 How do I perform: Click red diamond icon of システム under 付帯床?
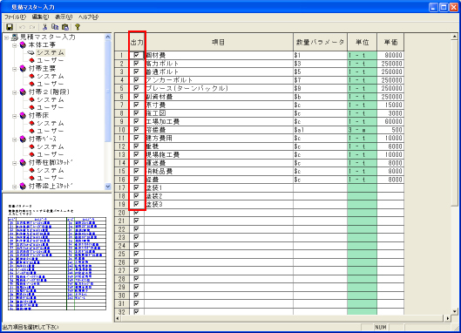point(31,124)
